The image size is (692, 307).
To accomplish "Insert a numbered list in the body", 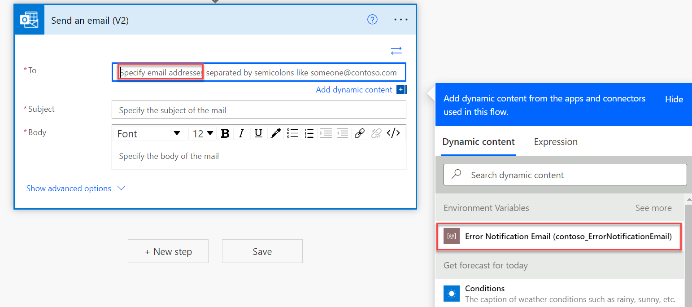I will tap(309, 133).
